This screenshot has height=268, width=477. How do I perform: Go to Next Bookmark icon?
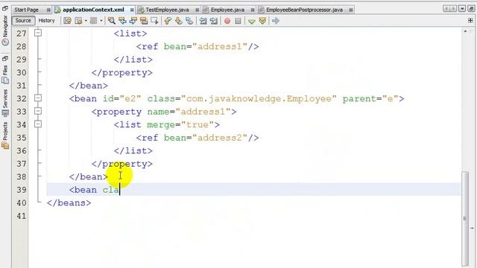click(178, 21)
